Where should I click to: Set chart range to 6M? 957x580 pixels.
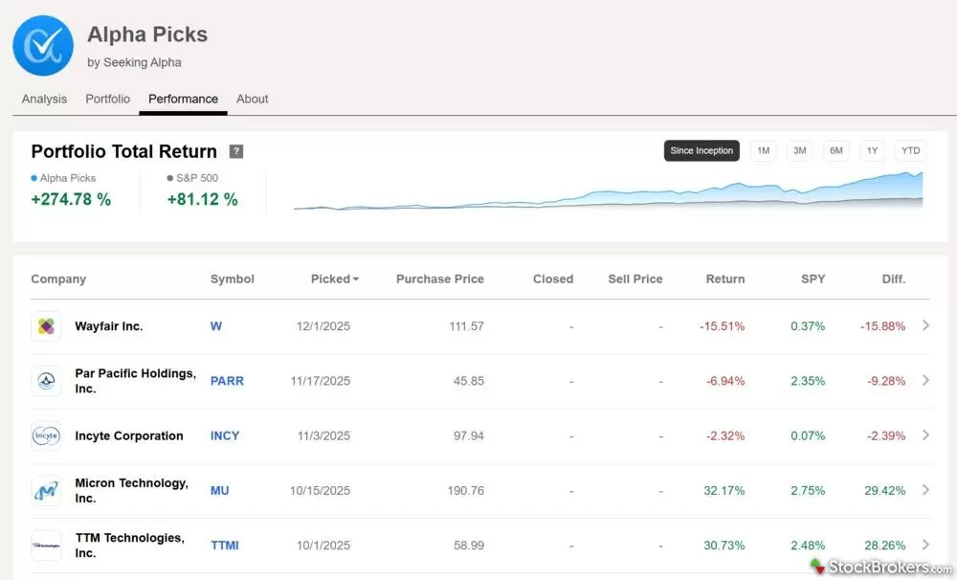(836, 151)
